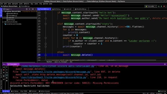Select Scratches and Consoles node
This screenshot has width=167, height=94.
tap(14, 24)
